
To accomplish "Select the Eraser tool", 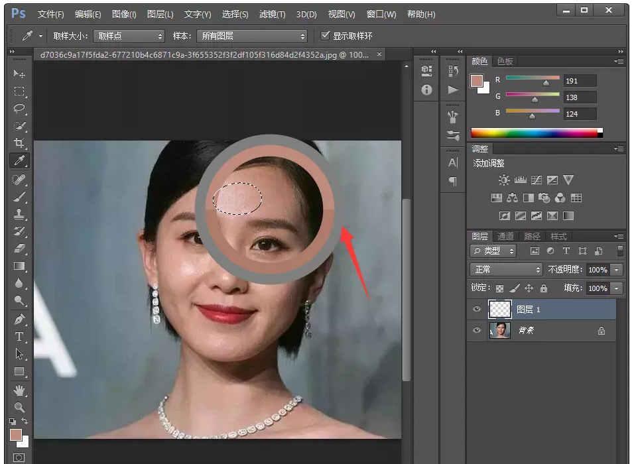I will (x=19, y=249).
